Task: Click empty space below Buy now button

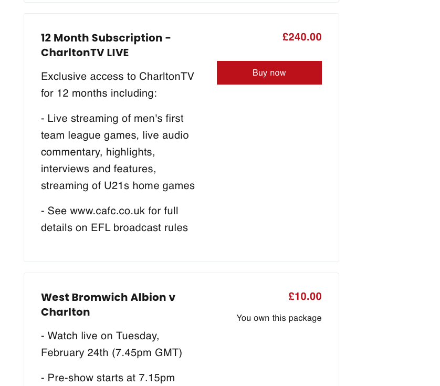Action: [269, 158]
